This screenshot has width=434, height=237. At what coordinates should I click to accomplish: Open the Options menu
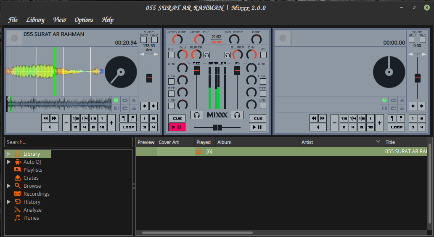coord(84,20)
